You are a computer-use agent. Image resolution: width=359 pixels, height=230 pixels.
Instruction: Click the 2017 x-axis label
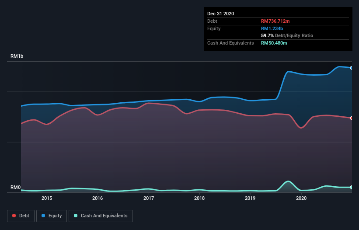pyautogui.click(x=149, y=198)
